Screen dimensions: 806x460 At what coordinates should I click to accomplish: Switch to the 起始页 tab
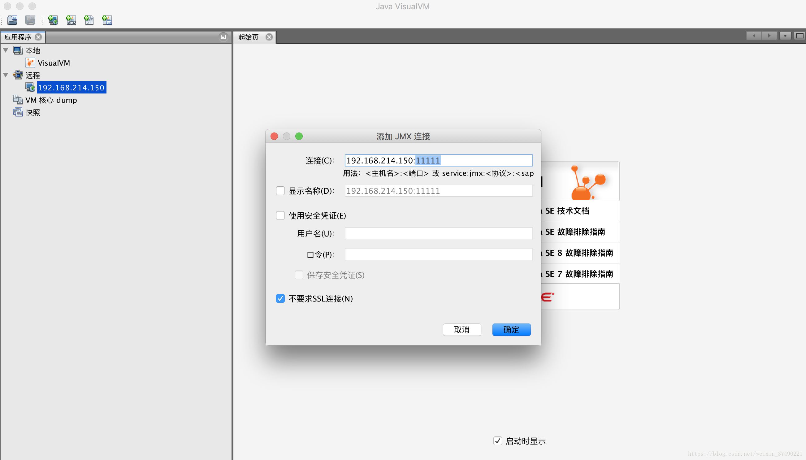click(x=248, y=37)
